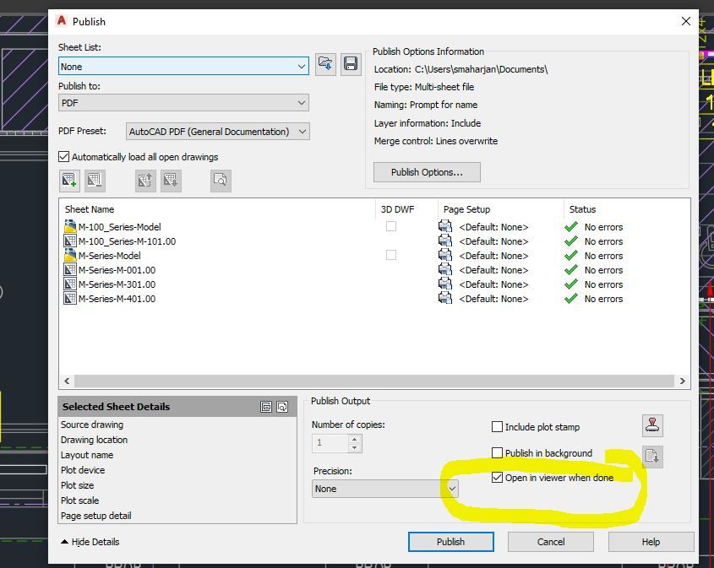The width and height of the screenshot is (714, 568).
Task: Toggle Automatically load all open drawings
Action: coord(63,157)
